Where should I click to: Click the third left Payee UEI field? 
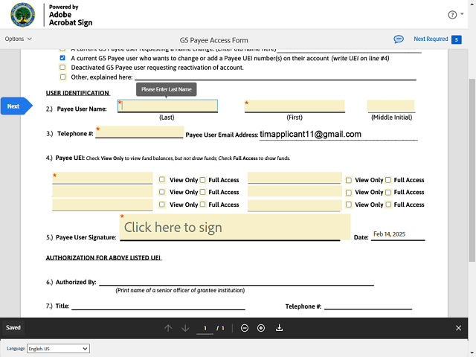(103, 205)
